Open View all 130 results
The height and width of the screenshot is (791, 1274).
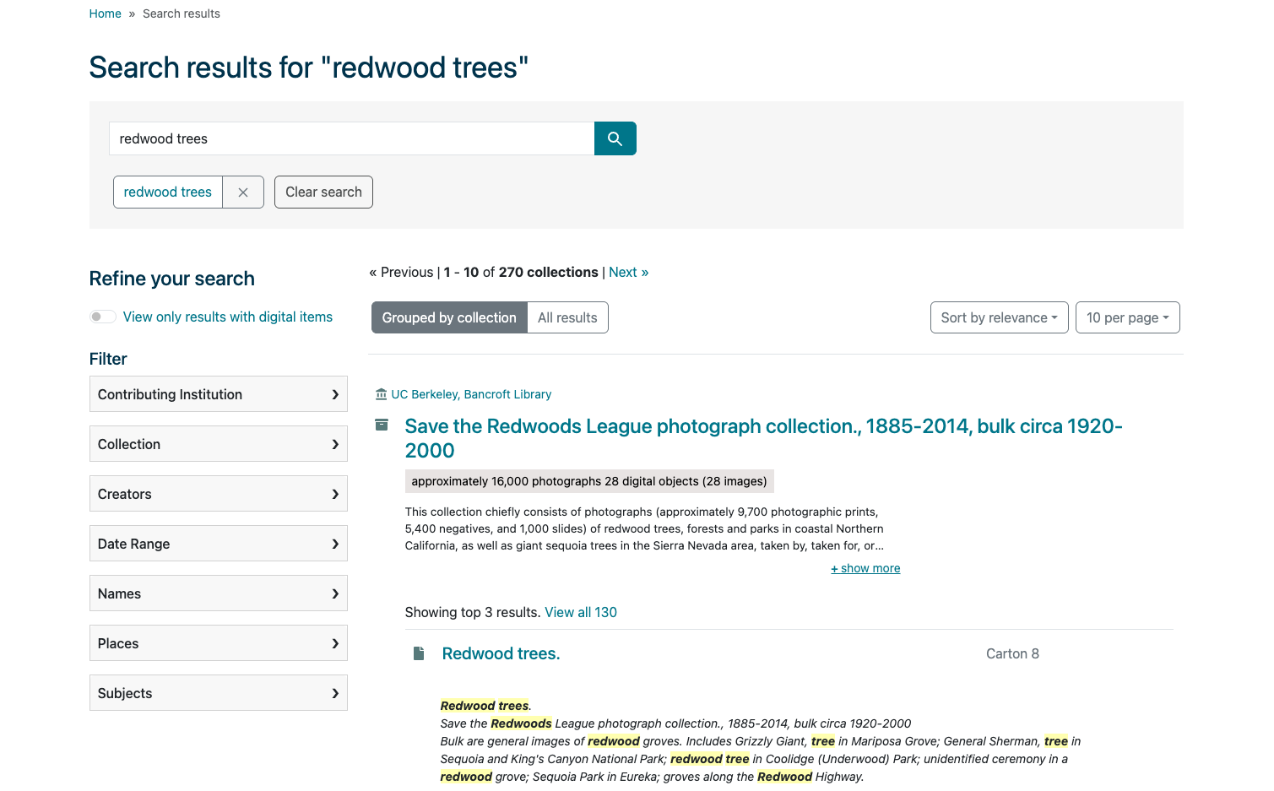click(581, 612)
